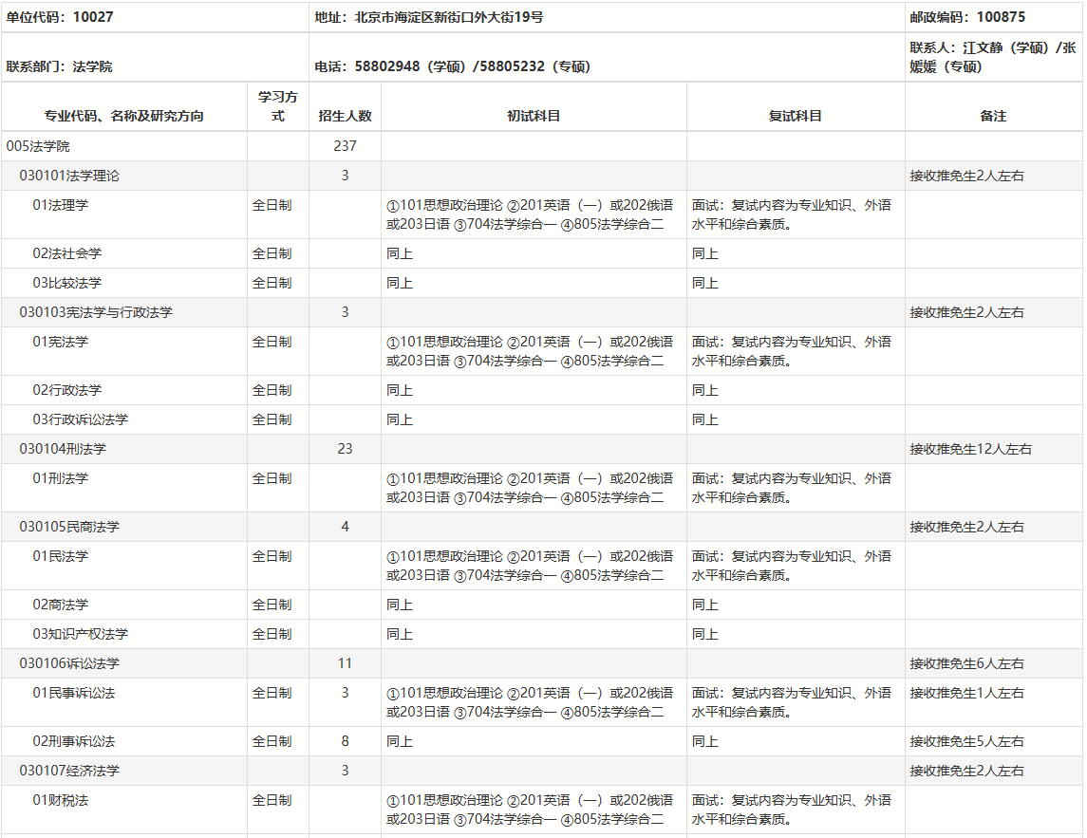The image size is (1087, 838).
Task: Select the 03知识产权法学 direction
Action: point(80,634)
